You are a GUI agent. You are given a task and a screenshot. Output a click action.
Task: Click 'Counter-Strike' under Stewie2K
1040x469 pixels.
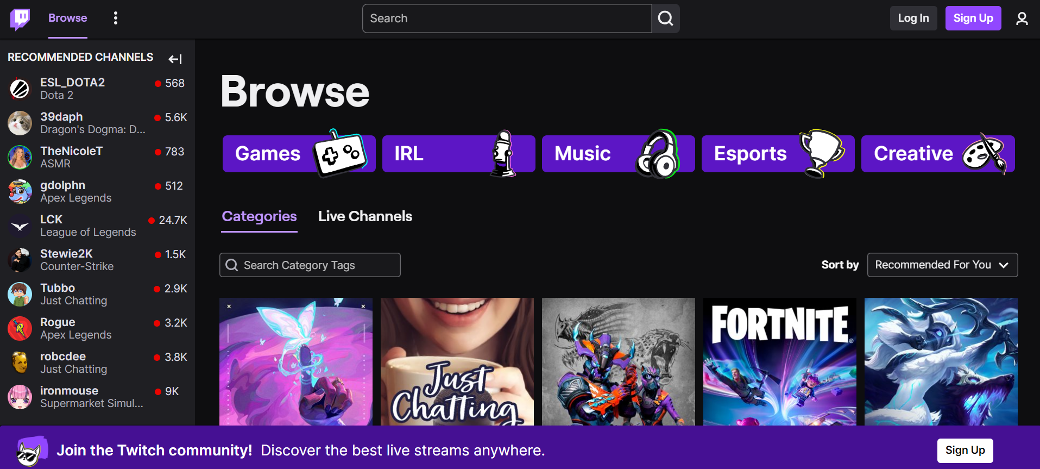pos(77,266)
